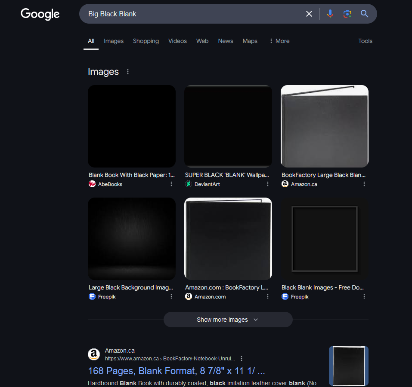Click the Amazon.ca favicon under BookFactory image
The image size is (412, 387).
(x=285, y=184)
